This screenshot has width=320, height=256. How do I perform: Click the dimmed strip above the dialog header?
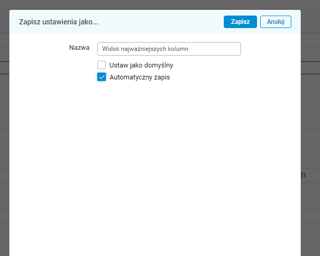pos(156,5)
